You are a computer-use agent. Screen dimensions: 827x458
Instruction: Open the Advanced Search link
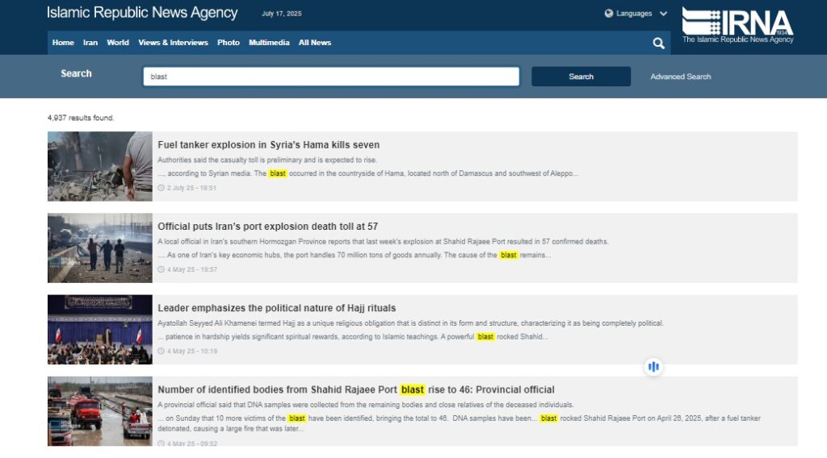point(681,77)
